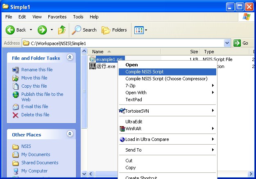
Task: Expand the 7-Zip submenu
Action: tap(168, 86)
